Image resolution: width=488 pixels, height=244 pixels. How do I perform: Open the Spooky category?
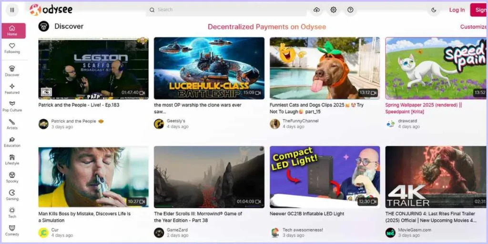coord(12,177)
